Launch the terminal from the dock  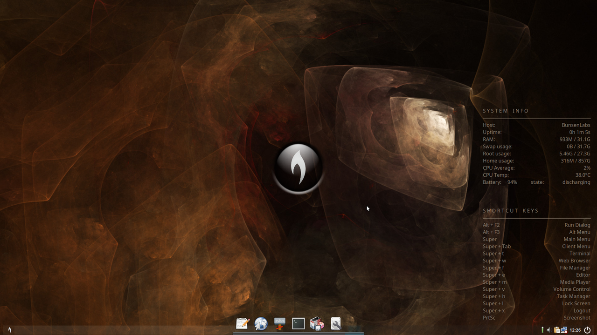click(298, 323)
